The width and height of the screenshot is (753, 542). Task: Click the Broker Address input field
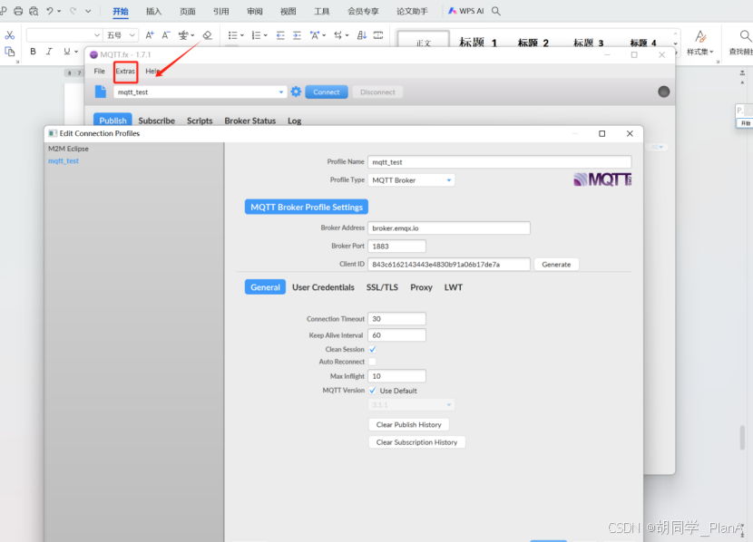(x=449, y=227)
